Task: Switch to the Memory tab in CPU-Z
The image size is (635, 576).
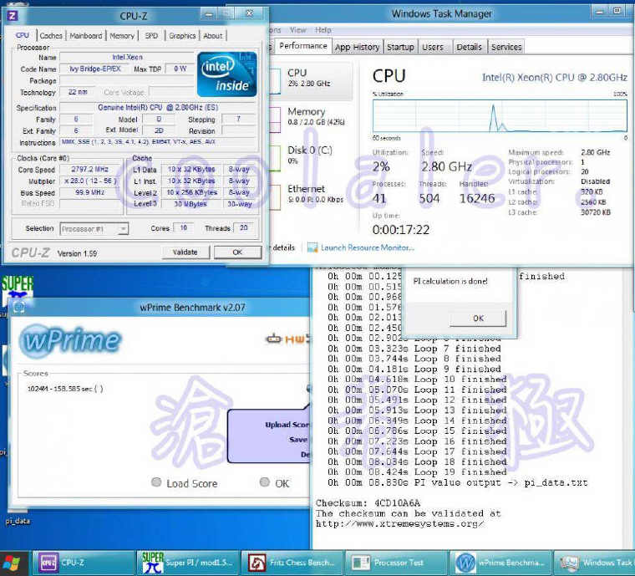Action: pos(122,36)
